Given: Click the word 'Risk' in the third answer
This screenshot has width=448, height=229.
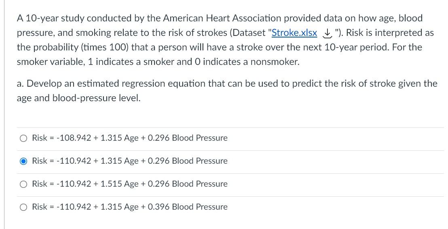Looking at the screenshot, I should pos(40,184).
